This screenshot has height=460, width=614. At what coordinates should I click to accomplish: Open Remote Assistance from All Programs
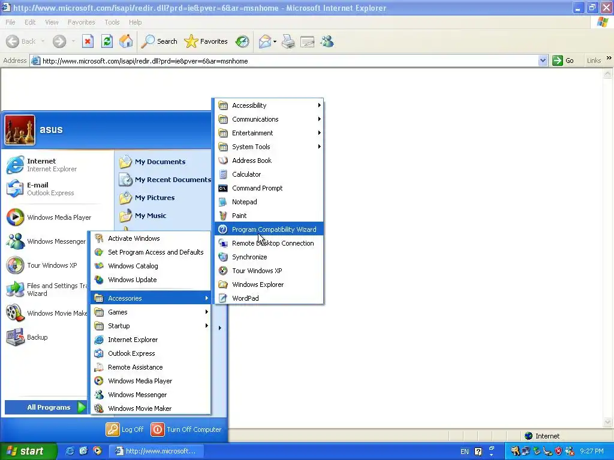(x=151, y=367)
